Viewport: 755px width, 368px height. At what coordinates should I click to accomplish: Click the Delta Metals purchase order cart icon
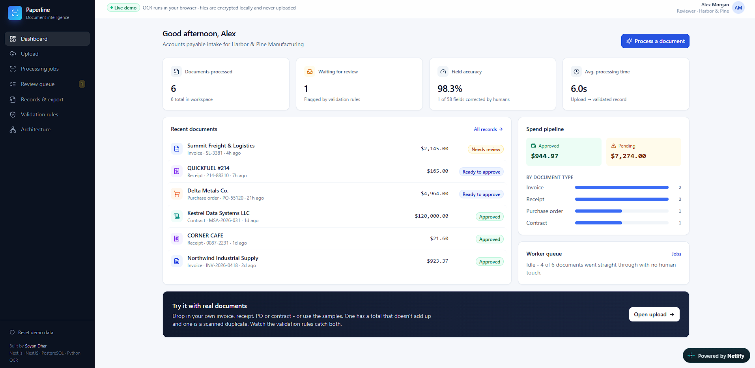pos(177,194)
